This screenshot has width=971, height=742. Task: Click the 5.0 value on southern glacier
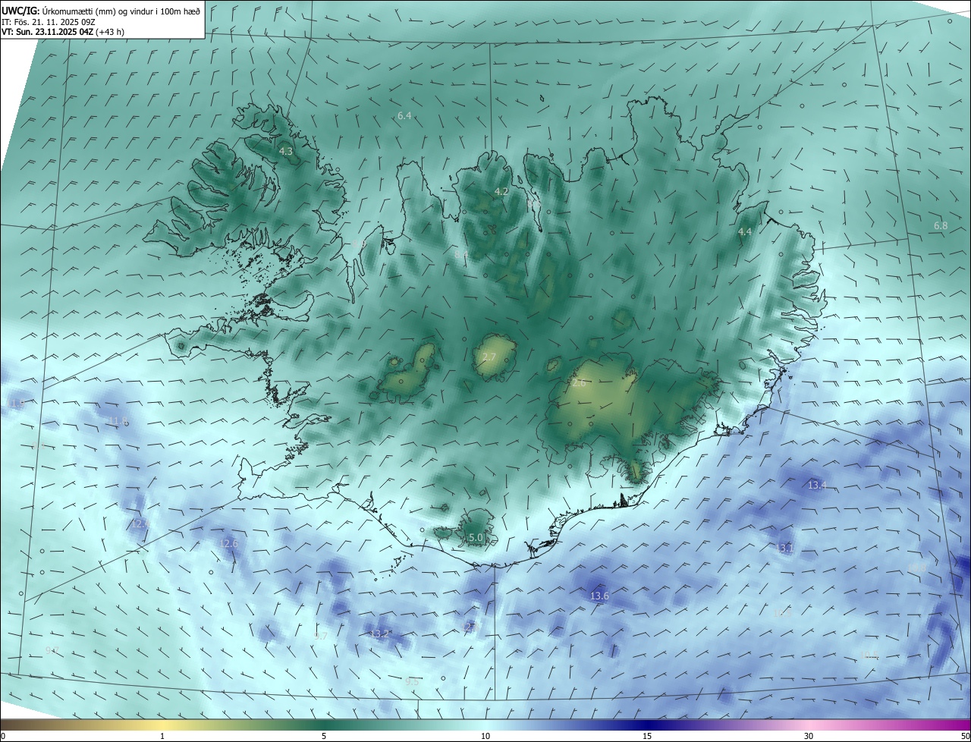(x=476, y=537)
